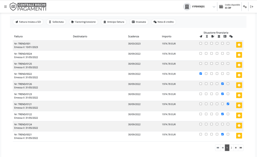Filter by Sollecitata
Image resolution: width=257 pixels, height=157 pixels.
[x=56, y=22]
